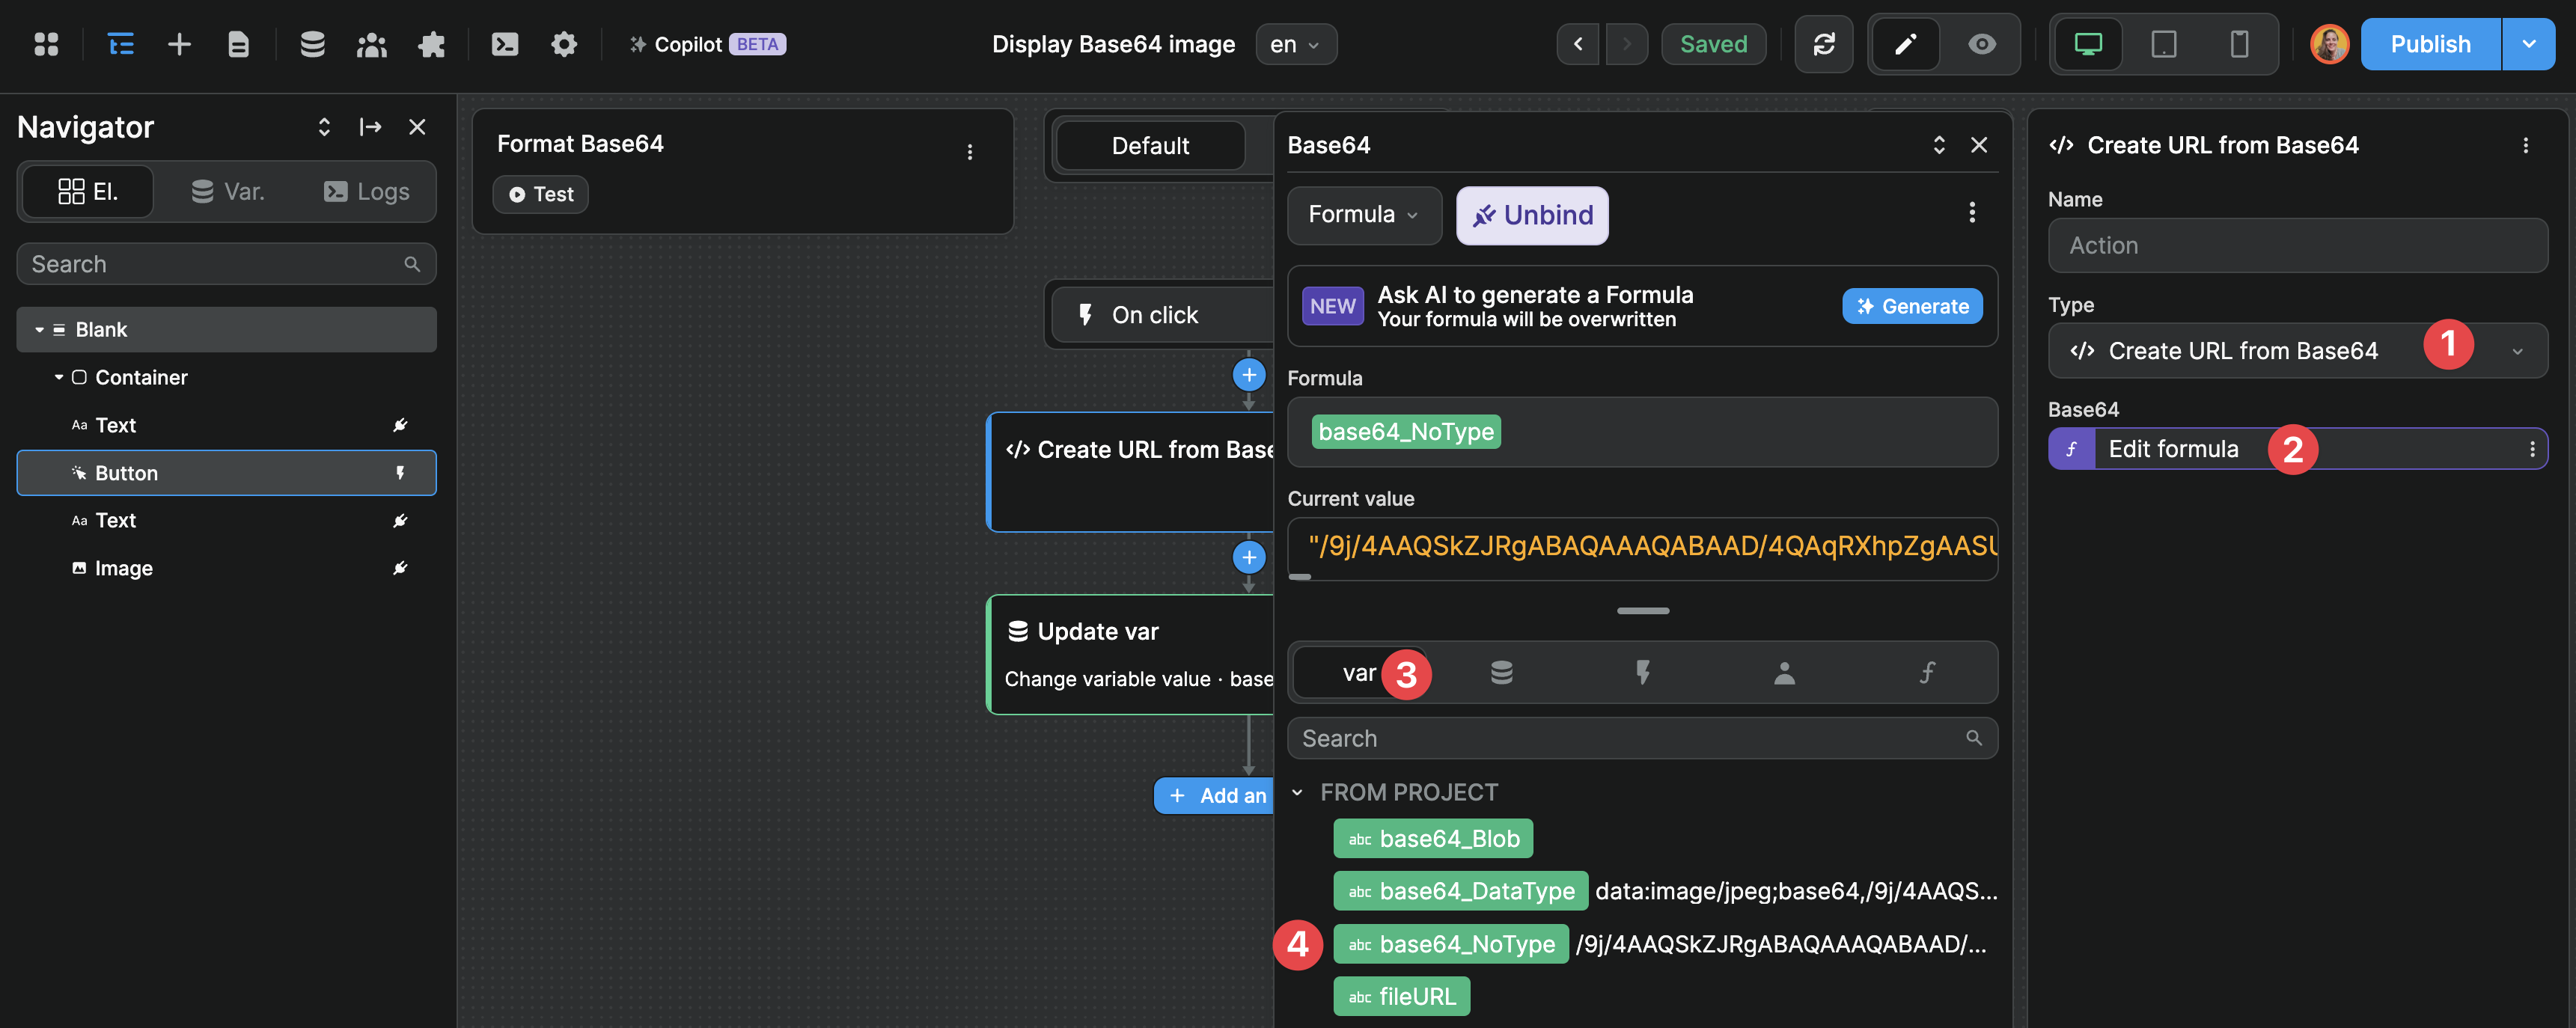The image size is (2576, 1028).
Task: Switch viewport to mobile view
Action: coord(2238,44)
